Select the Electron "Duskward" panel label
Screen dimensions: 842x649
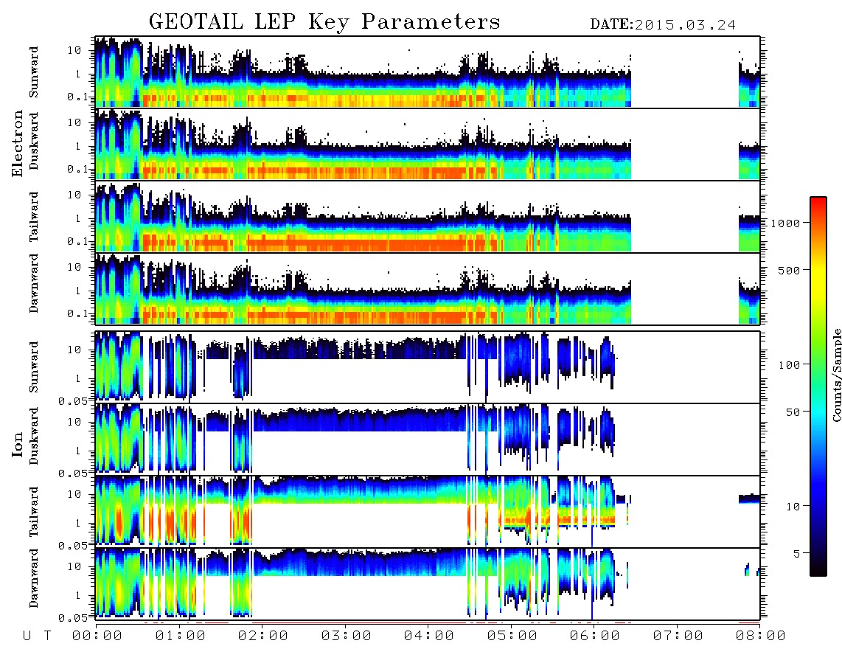33,142
